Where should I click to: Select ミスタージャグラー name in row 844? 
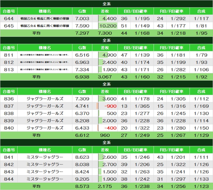click(45, 179)
